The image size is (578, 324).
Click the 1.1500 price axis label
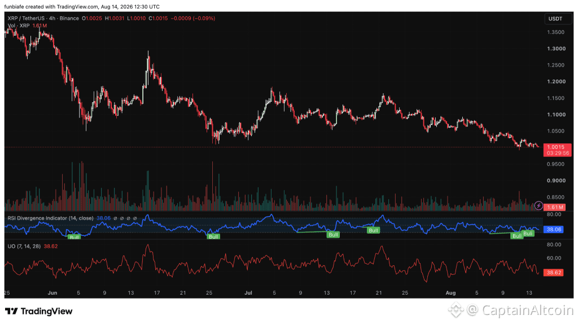tap(556, 98)
